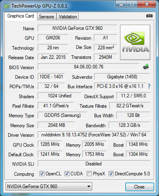
Task: Click default Memory clock 1753 MHz
Action: click(x=94, y=154)
